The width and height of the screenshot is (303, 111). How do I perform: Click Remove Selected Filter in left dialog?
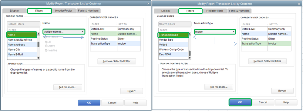117,61
